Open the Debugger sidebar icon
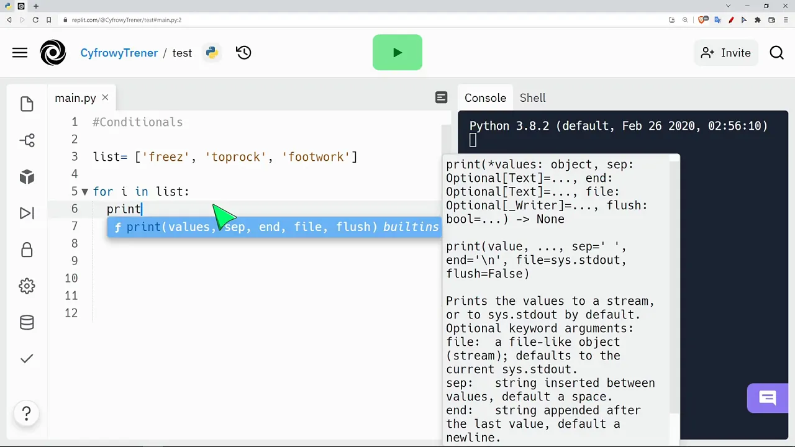This screenshot has width=795, height=447. 27,214
